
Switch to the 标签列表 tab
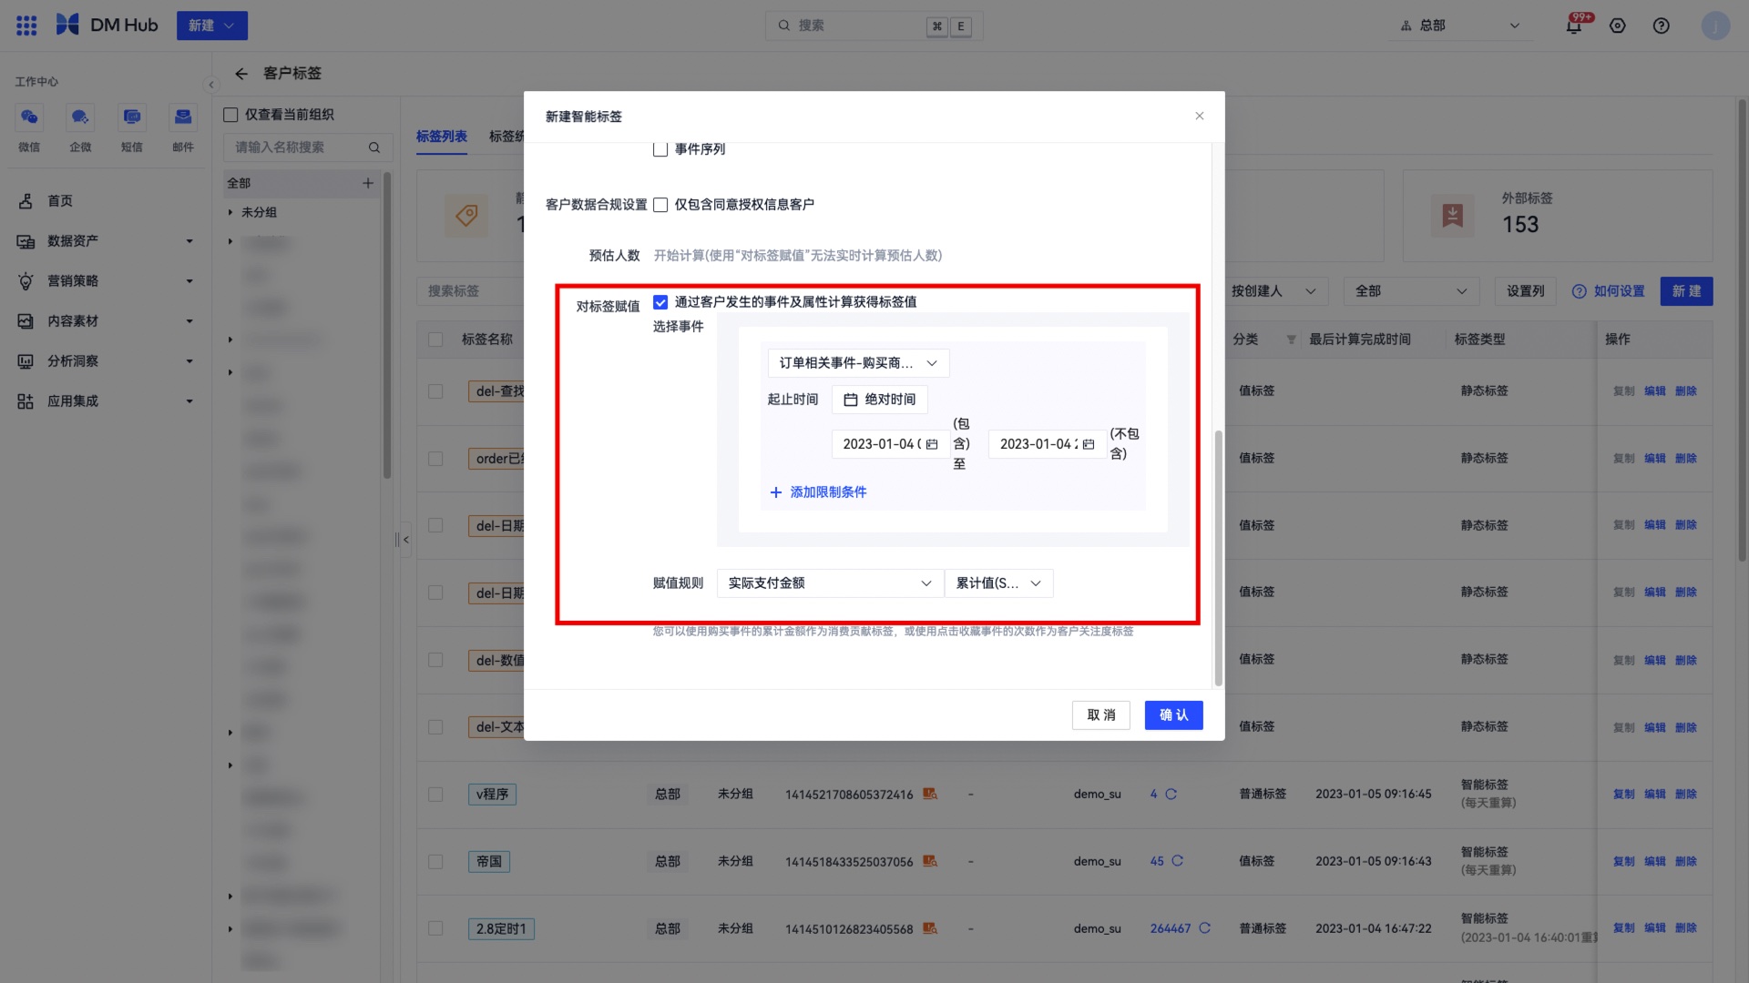tap(442, 137)
